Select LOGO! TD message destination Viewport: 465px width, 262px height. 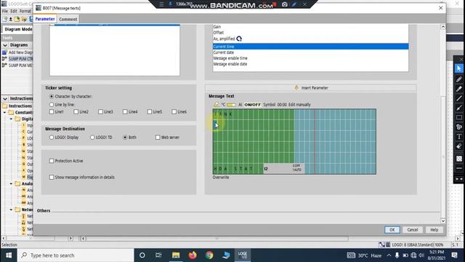point(92,138)
